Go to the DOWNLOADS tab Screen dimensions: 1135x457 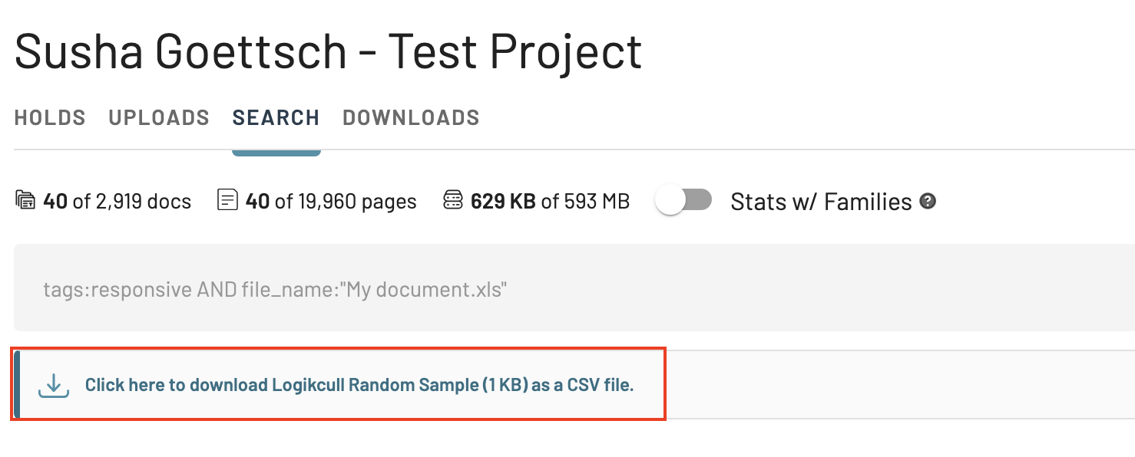click(x=411, y=117)
